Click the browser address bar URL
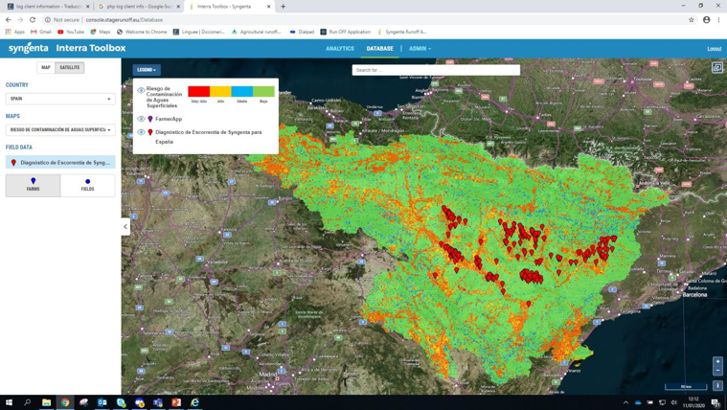Screen dimensions: 727x410 coord(124,20)
